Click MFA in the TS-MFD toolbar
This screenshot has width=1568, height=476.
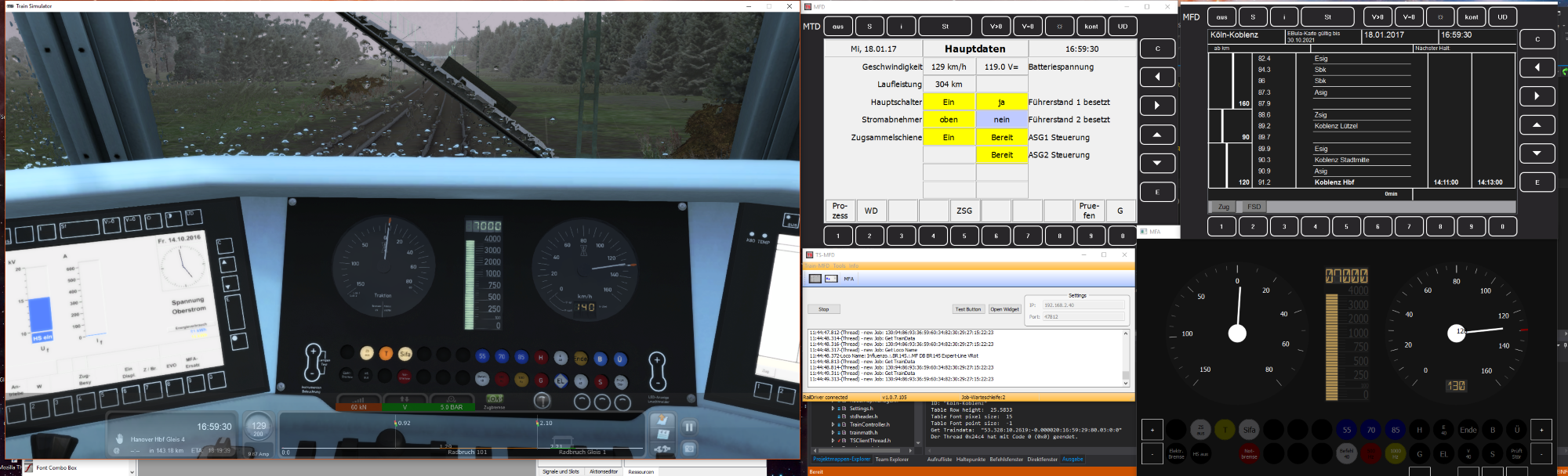pos(849,279)
